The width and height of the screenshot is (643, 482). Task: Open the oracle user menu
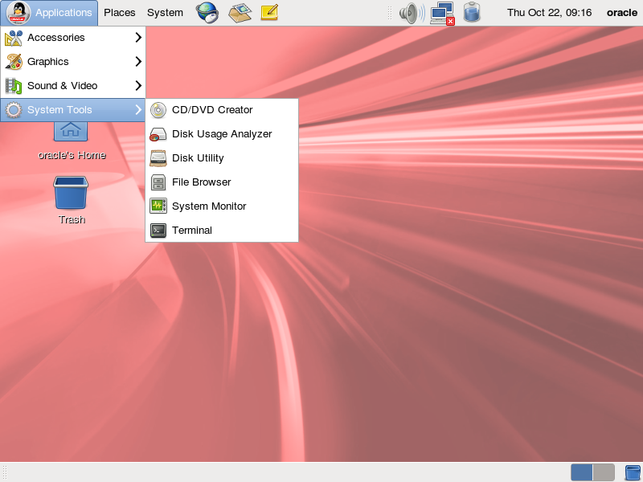click(x=621, y=13)
